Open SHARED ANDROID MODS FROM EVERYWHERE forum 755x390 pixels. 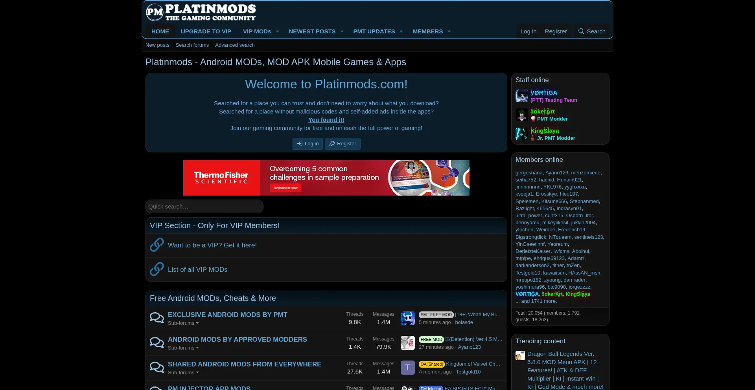coord(245,364)
